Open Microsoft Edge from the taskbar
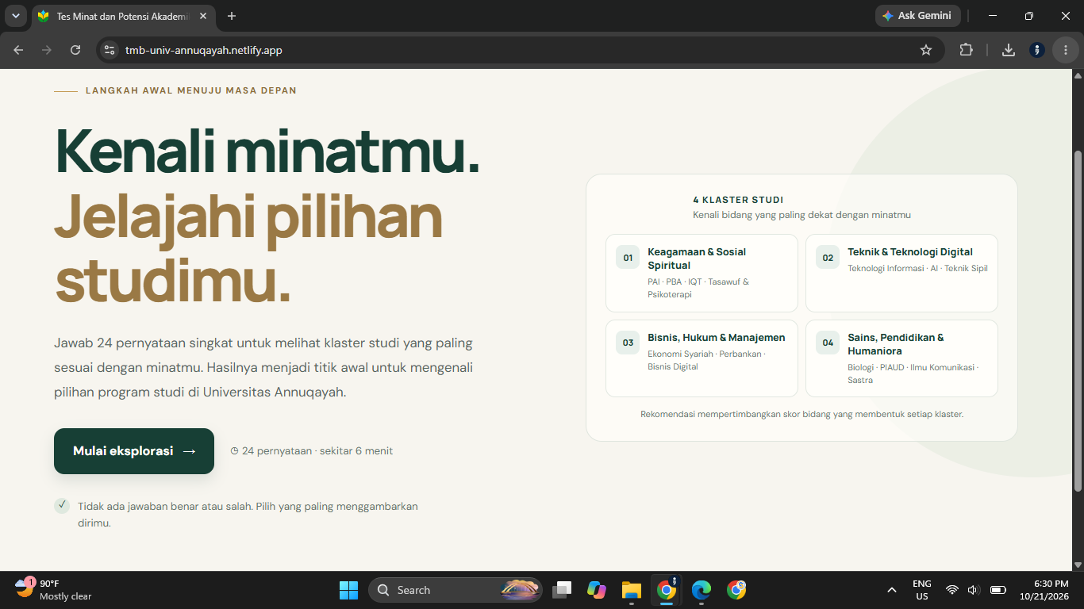The width and height of the screenshot is (1084, 609). pos(702,590)
